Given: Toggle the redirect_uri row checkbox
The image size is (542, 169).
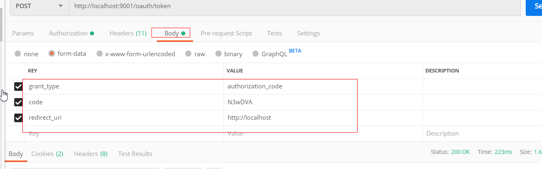Looking at the screenshot, I should (x=18, y=118).
